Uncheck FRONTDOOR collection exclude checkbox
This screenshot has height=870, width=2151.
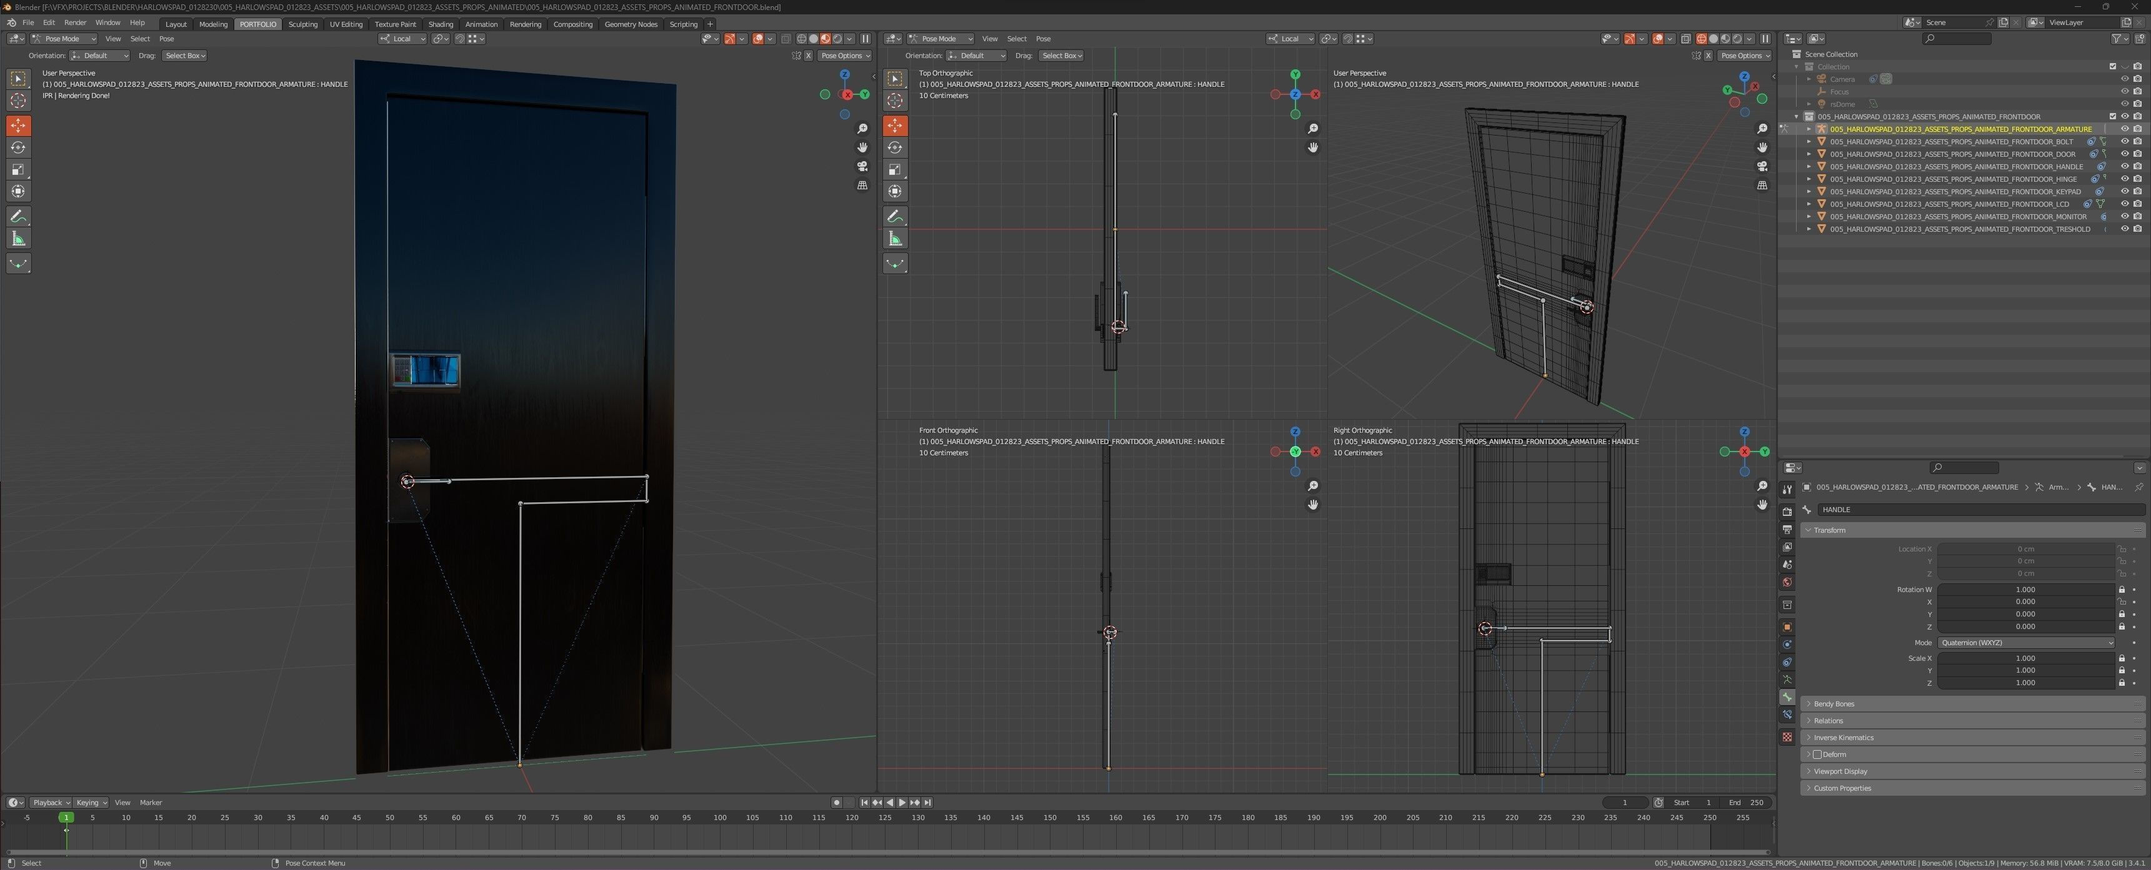[2113, 117]
